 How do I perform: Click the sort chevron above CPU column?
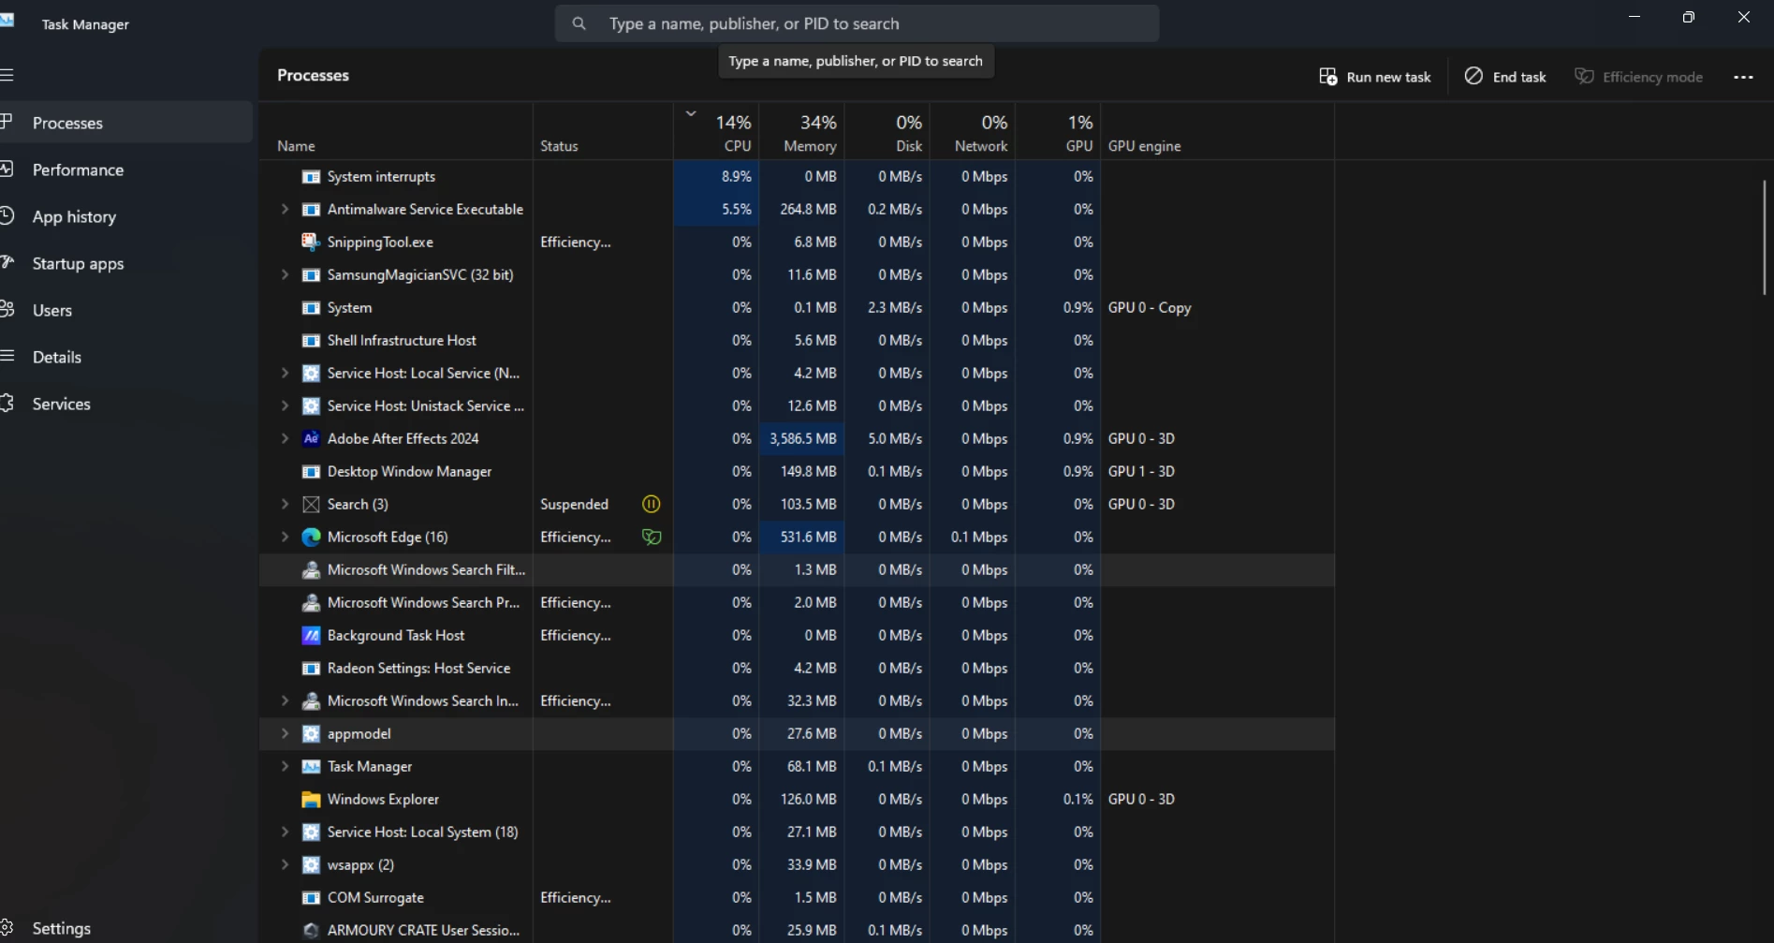tap(691, 113)
